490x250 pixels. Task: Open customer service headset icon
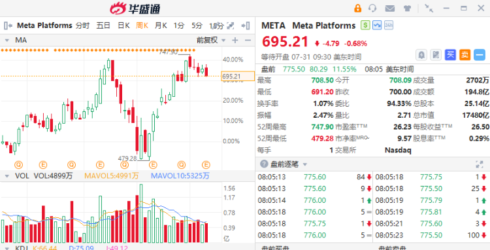372,8
